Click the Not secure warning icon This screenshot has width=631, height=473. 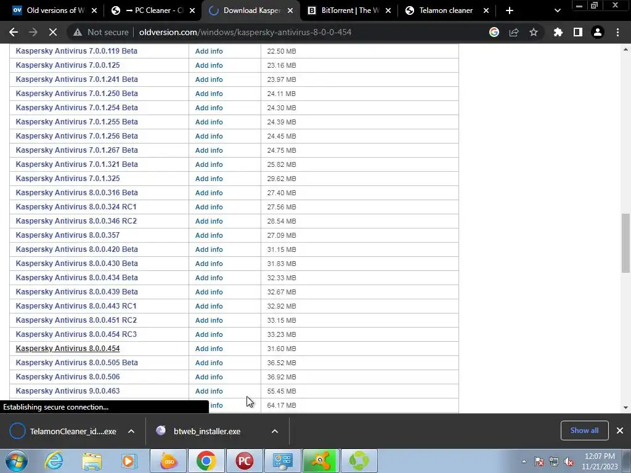tap(77, 32)
